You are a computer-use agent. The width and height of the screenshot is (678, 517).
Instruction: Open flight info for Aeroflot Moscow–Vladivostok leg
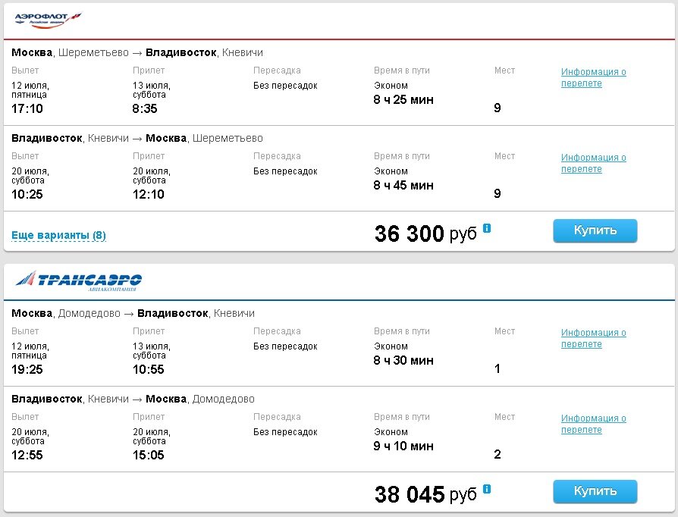pos(593,77)
